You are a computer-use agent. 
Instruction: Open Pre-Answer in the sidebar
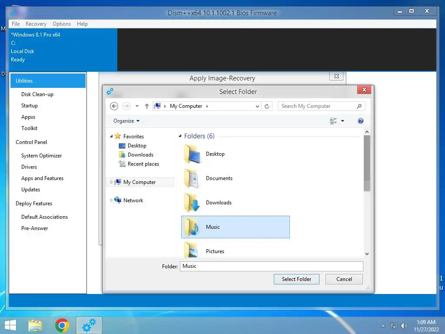pos(35,228)
